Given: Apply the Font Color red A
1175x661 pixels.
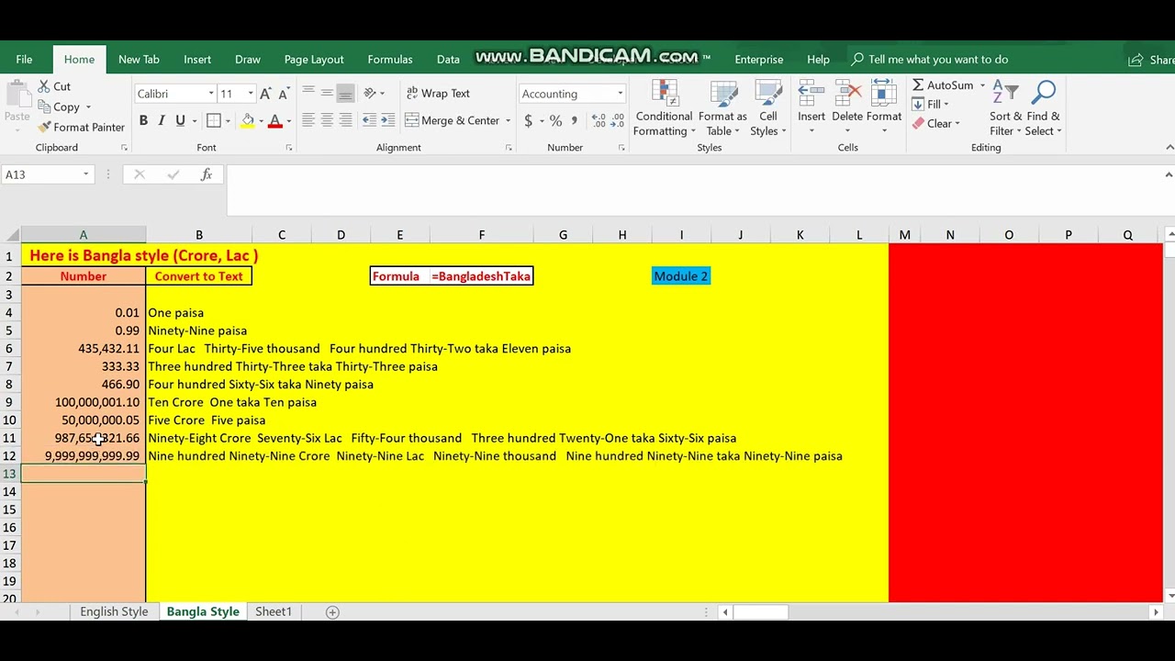Looking at the screenshot, I should (274, 121).
